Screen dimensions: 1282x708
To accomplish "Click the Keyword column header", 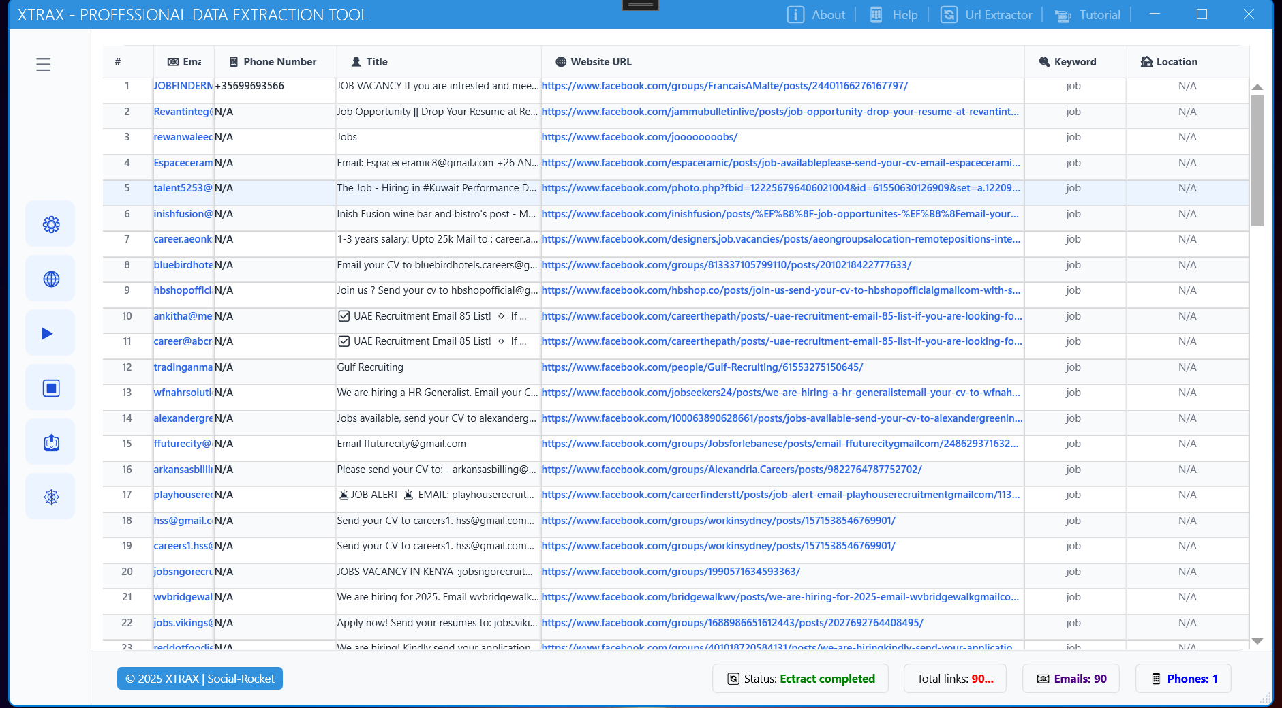I will coord(1075,62).
